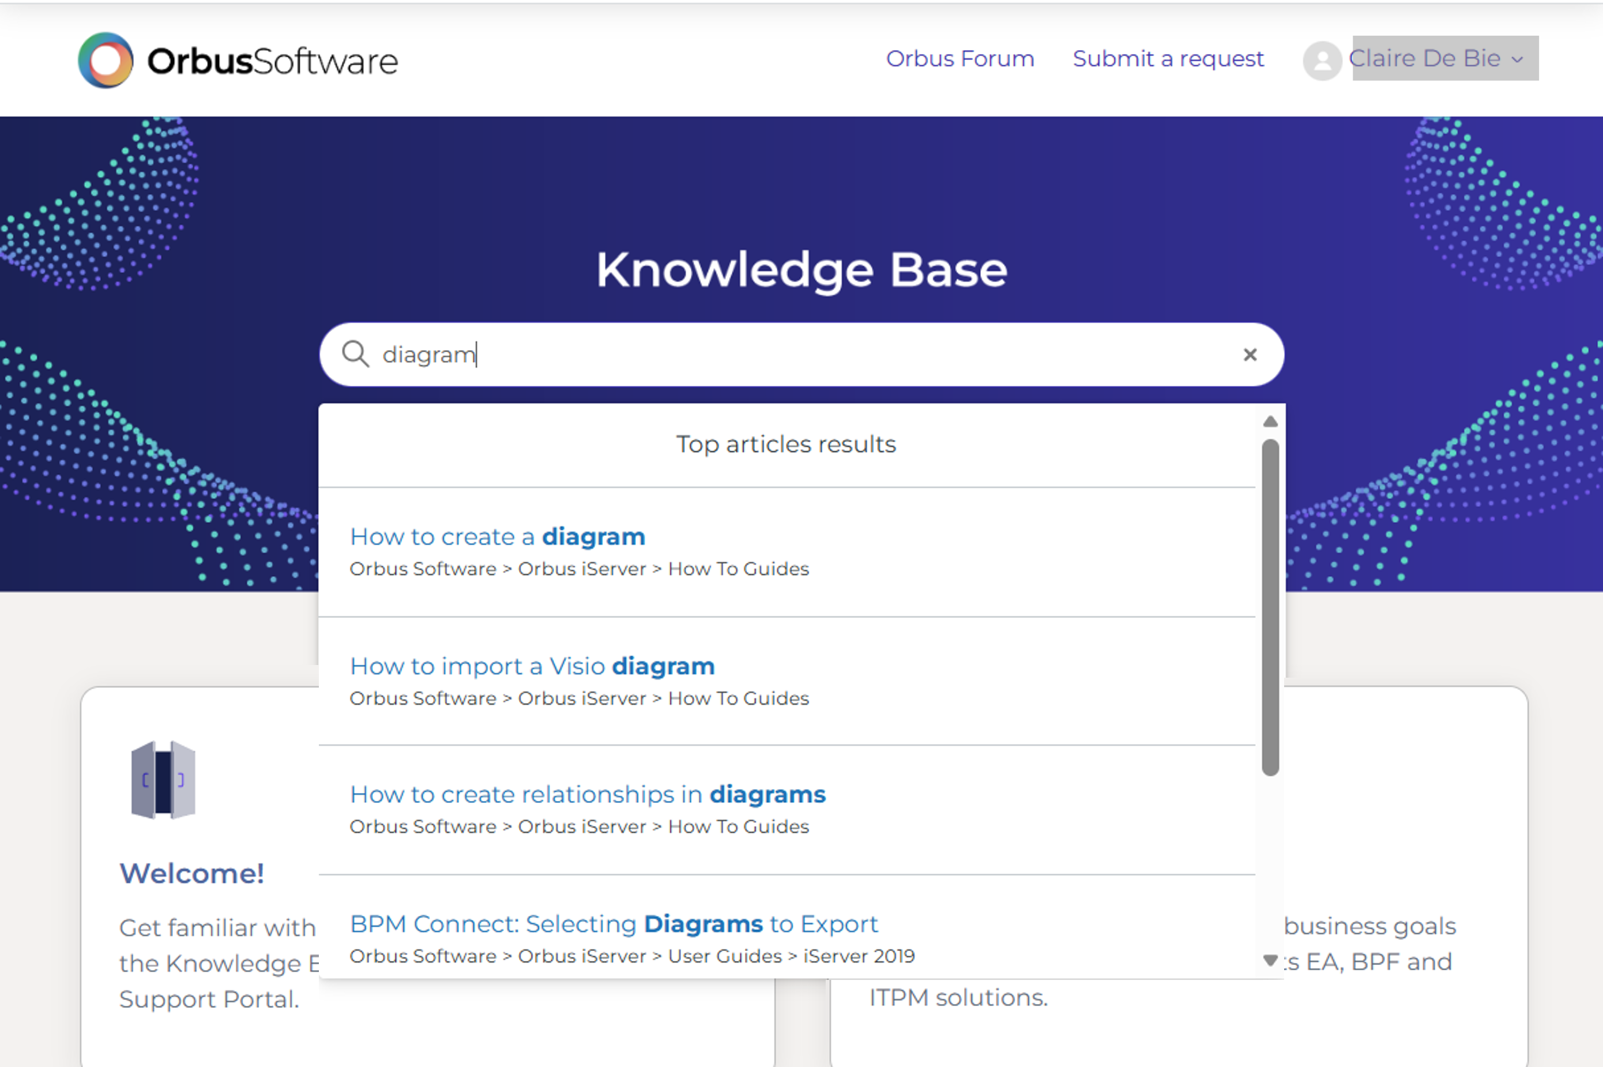Go to the Orbus Forum

click(x=961, y=59)
